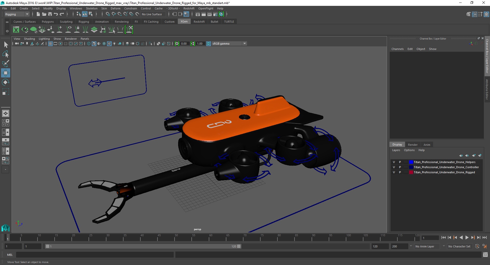Click the XGen green patch layers icon
Screen dimensions: 490x265
[x=94, y=30]
